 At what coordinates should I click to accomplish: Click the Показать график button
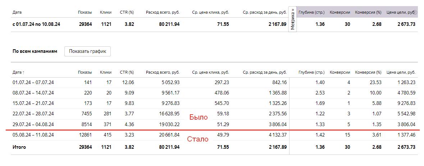[87, 51]
